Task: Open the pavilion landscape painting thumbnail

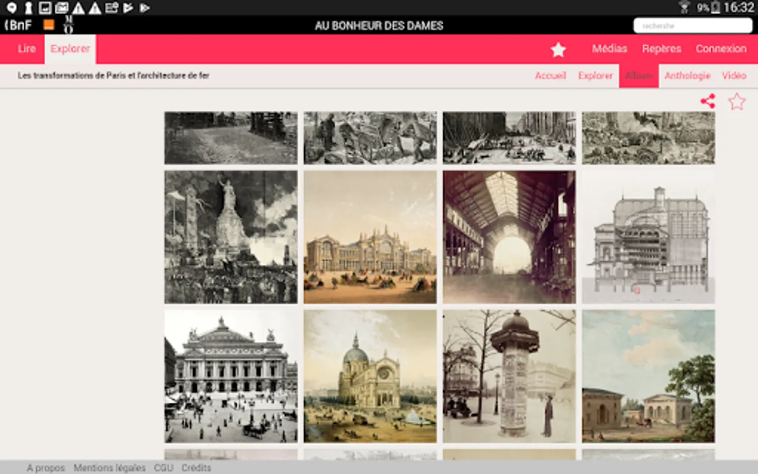Action: pyautogui.click(x=649, y=376)
